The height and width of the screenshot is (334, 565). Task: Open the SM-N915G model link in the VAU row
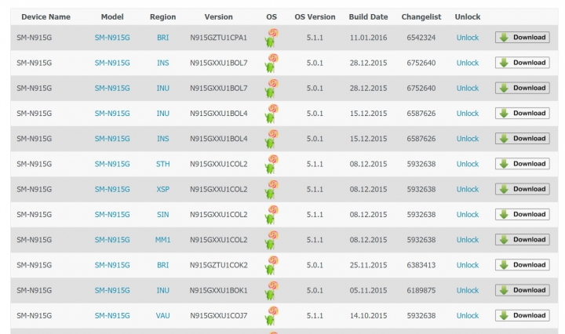pyautogui.click(x=112, y=316)
